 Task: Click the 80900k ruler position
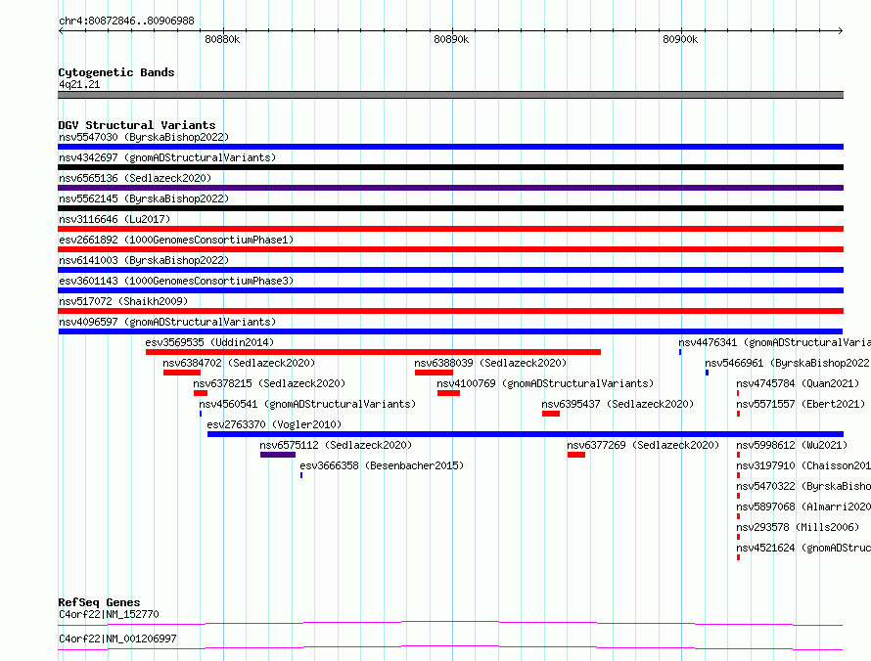[680, 39]
